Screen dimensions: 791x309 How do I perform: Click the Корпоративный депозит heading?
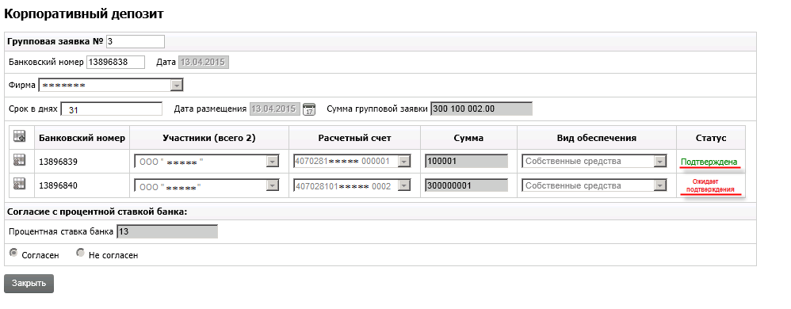[84, 13]
